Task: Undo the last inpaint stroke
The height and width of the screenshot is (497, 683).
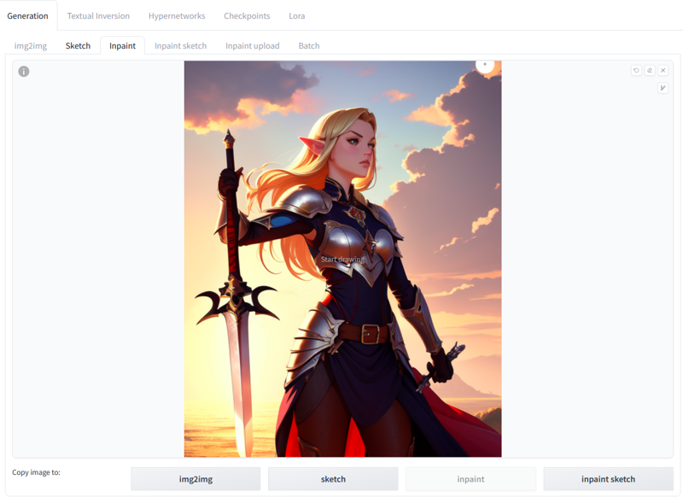Action: [636, 70]
